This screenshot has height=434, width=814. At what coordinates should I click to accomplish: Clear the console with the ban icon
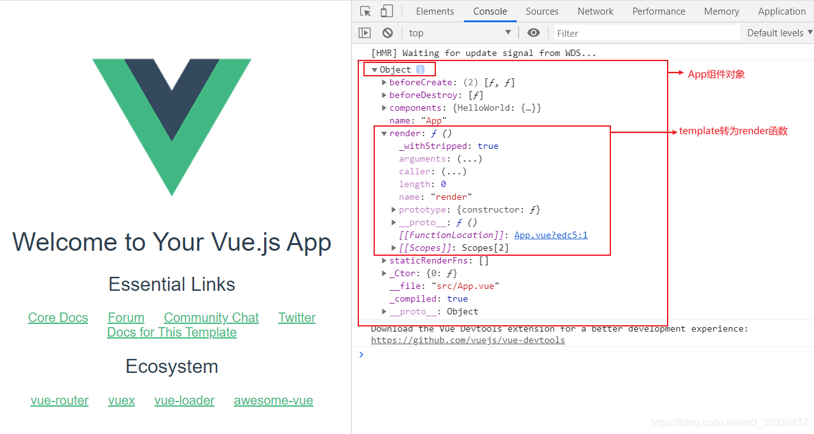pyautogui.click(x=388, y=32)
